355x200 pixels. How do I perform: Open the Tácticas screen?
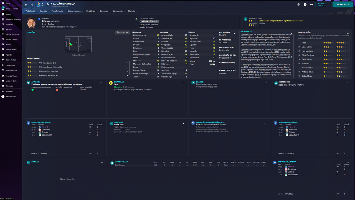pos(9,29)
